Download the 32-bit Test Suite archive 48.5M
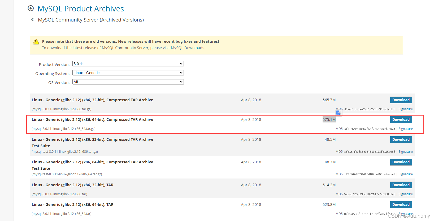Viewport: 434px width, 221px height. [401, 139]
